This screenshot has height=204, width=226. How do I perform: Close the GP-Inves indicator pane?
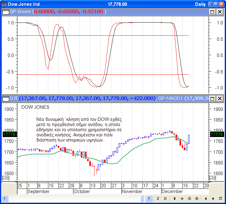pyautogui.click(x=220, y=12)
